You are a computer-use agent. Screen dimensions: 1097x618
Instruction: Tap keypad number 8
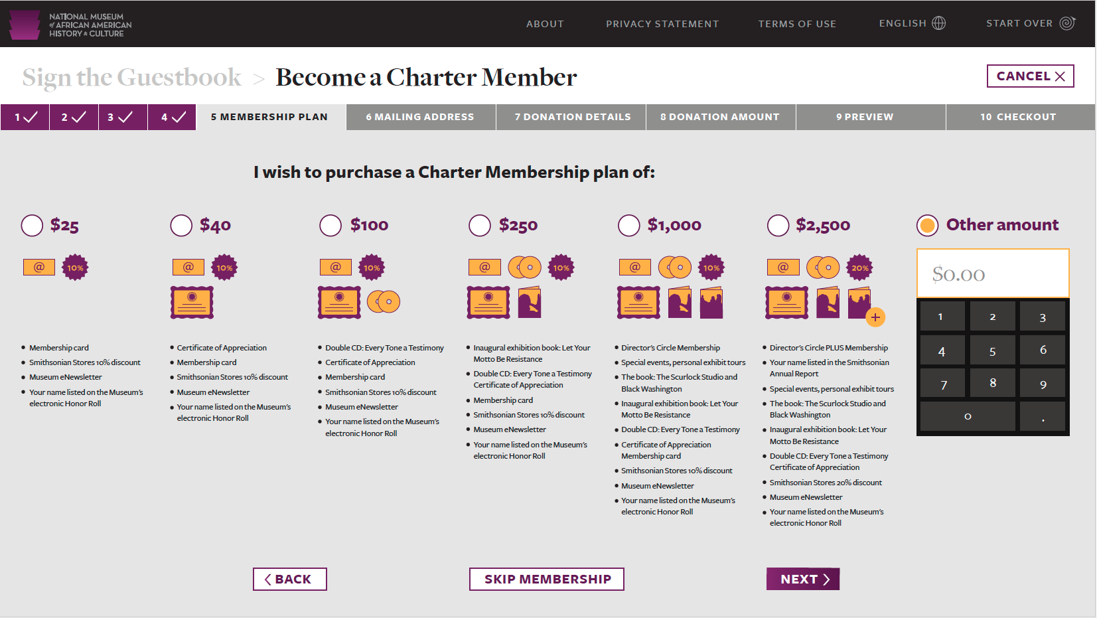pos(992,384)
